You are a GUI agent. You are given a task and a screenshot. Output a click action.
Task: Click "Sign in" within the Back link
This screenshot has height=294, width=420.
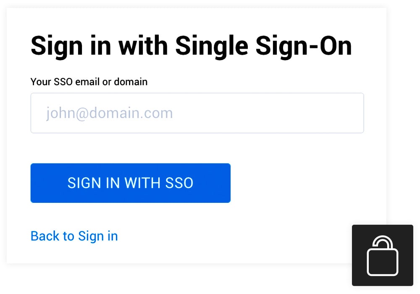[98, 236]
